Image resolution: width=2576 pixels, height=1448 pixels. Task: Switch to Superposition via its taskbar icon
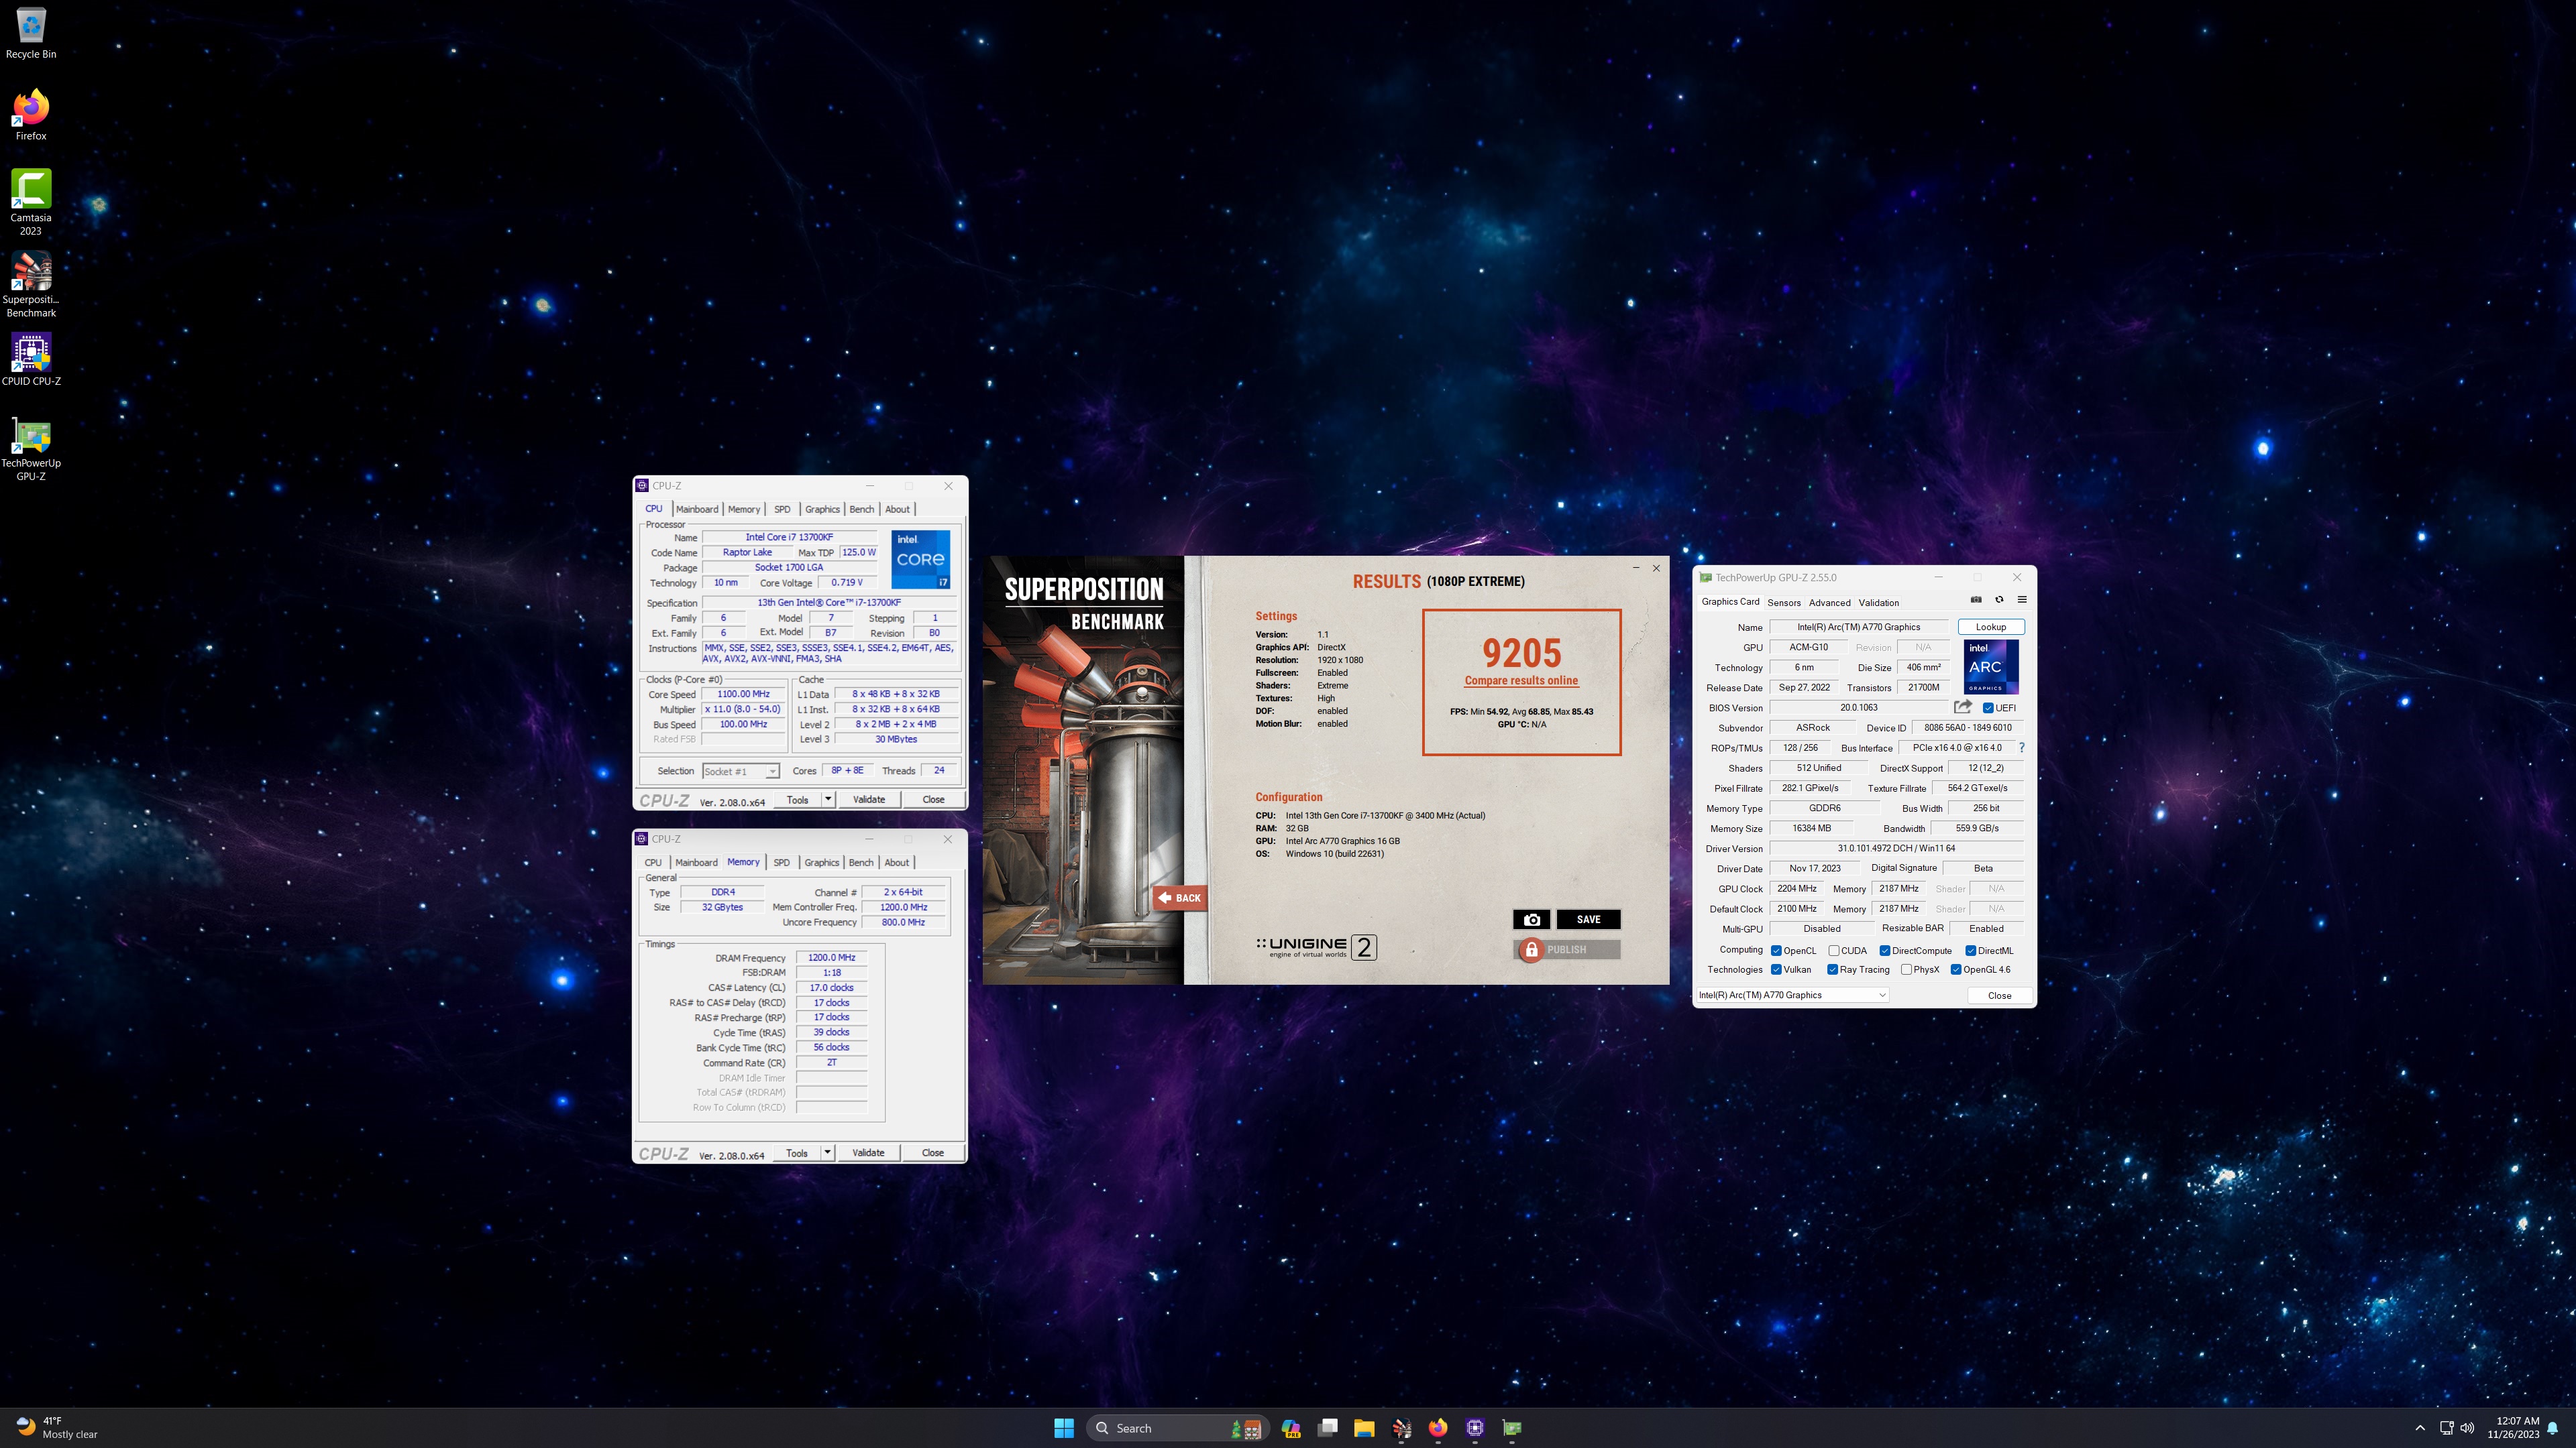click(x=1401, y=1428)
